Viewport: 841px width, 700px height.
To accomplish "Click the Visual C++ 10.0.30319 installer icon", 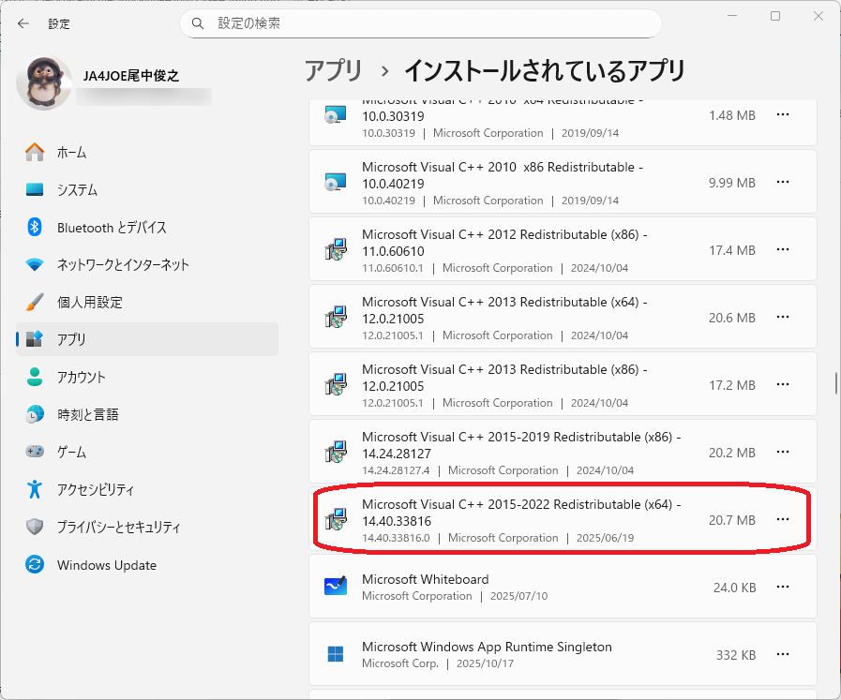I will (x=336, y=114).
